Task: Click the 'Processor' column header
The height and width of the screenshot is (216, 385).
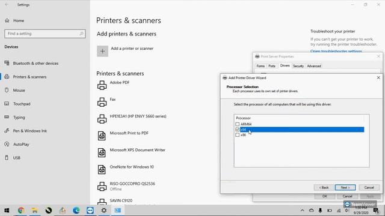Action: pyautogui.click(x=243, y=118)
